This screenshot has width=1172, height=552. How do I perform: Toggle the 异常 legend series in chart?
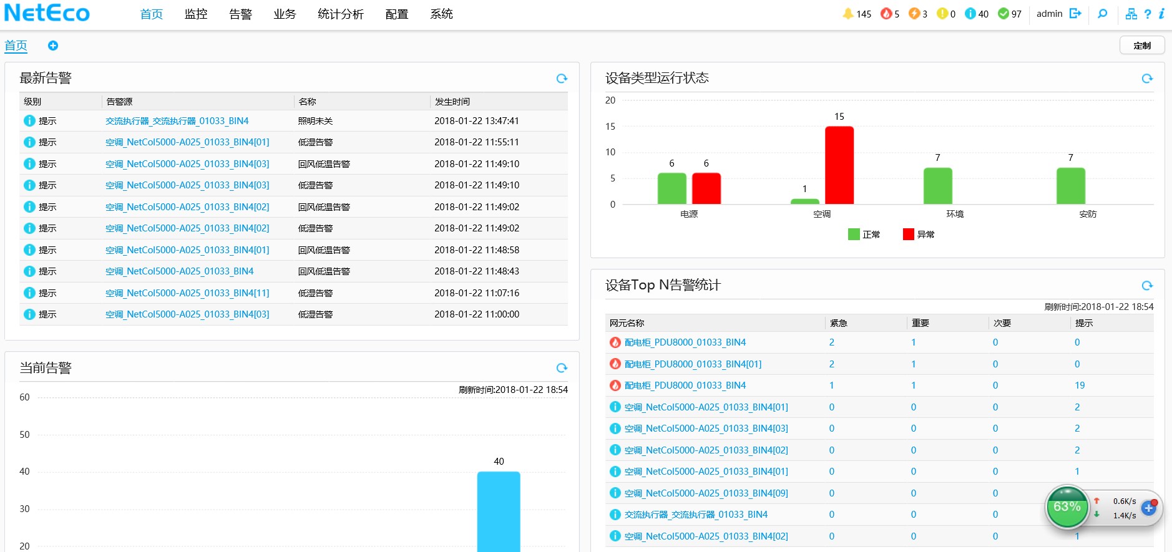919,235
